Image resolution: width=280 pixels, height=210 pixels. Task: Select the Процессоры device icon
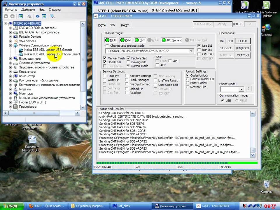(x=15, y=107)
